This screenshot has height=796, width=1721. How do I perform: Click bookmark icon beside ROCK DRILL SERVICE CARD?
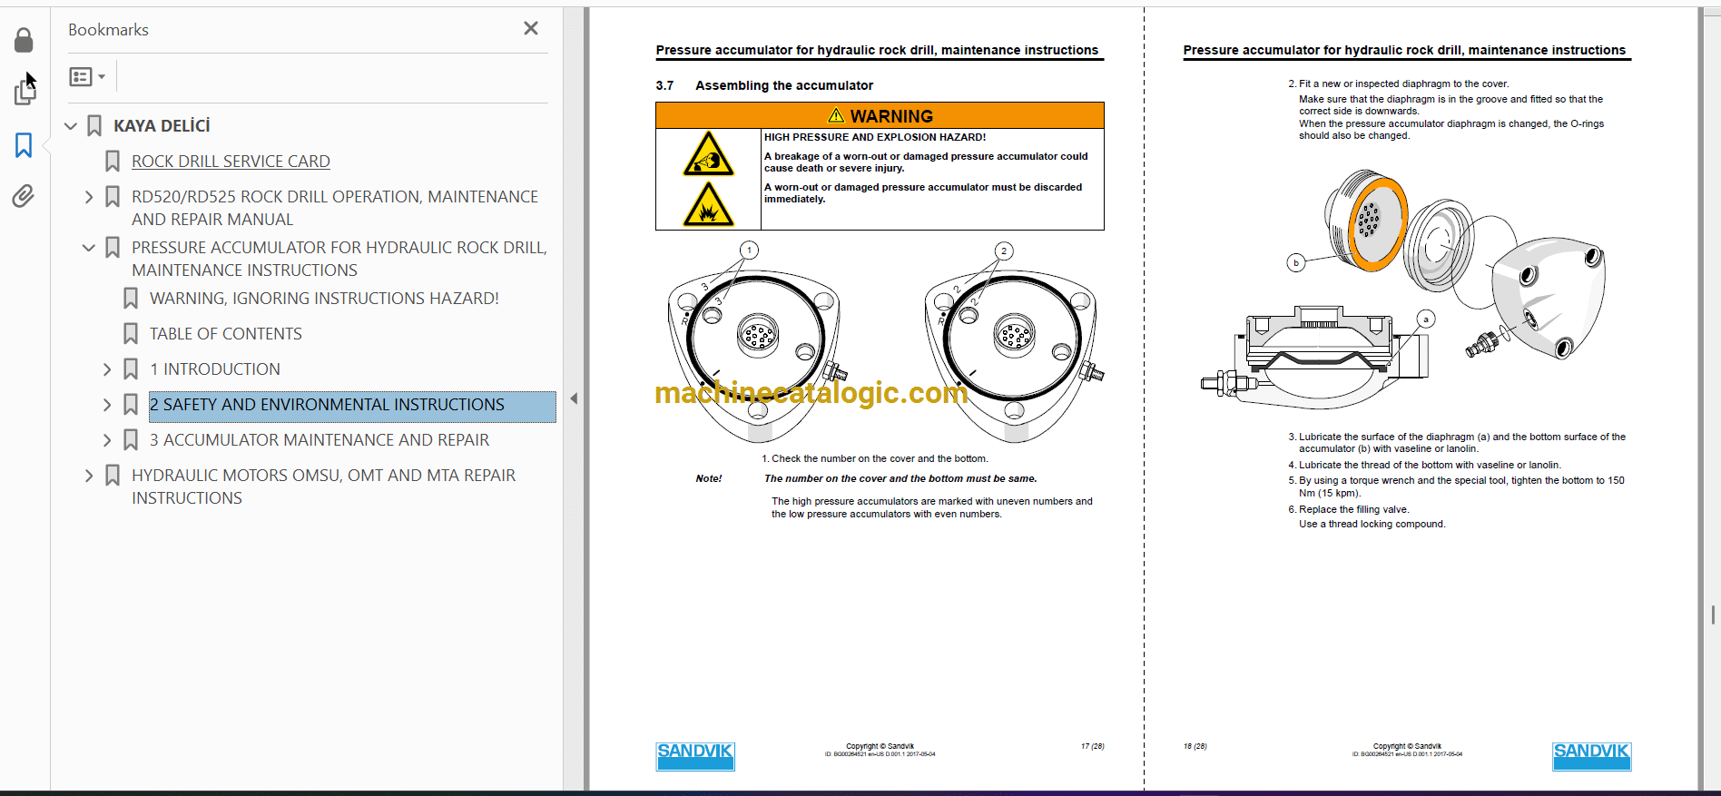click(x=113, y=162)
